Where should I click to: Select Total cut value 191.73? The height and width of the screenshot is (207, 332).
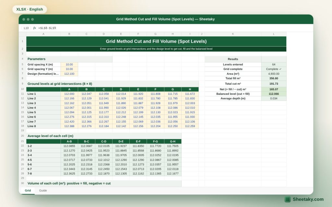274,84
